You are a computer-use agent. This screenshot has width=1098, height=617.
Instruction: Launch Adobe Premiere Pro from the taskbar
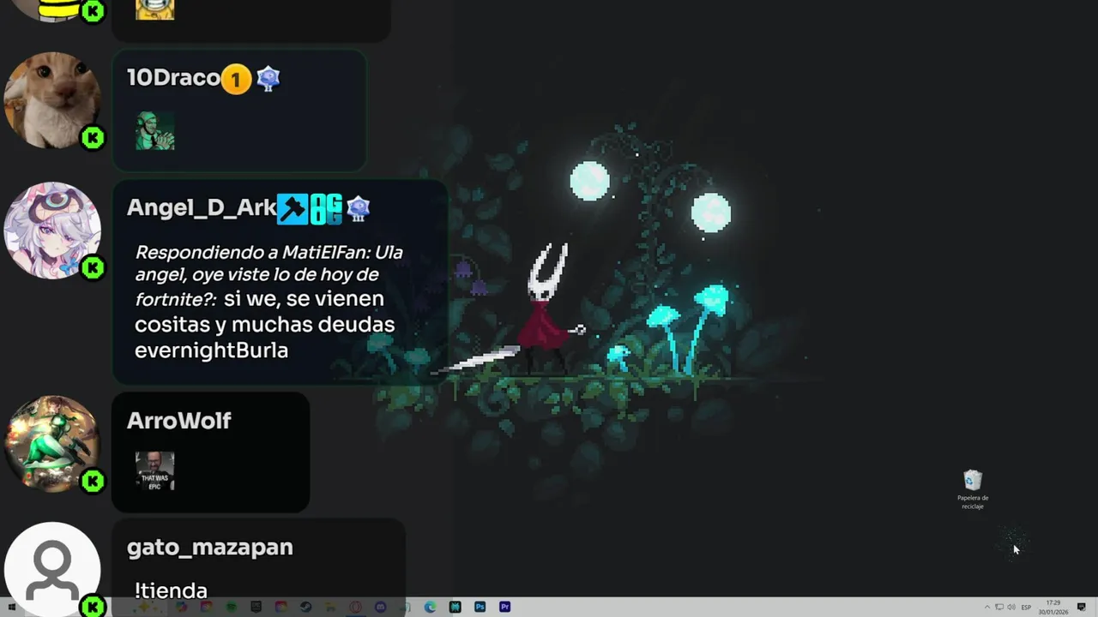(504, 607)
